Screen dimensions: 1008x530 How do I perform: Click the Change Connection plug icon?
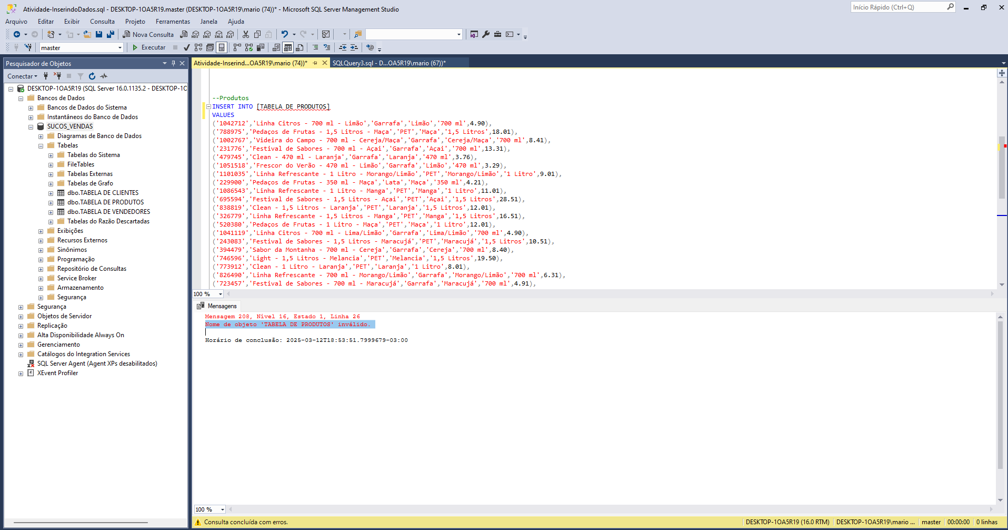(28, 47)
